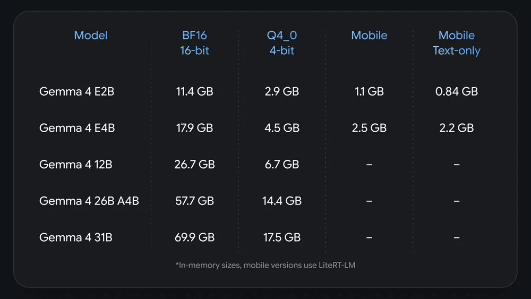This screenshot has width=531, height=299.
Task: Click the LiteRT-LM in-memory sizes footnote
Action: click(x=265, y=265)
